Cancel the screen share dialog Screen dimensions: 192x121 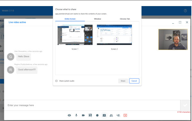(134, 81)
